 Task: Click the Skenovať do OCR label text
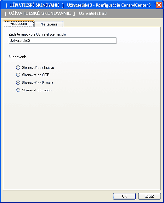click(36, 75)
